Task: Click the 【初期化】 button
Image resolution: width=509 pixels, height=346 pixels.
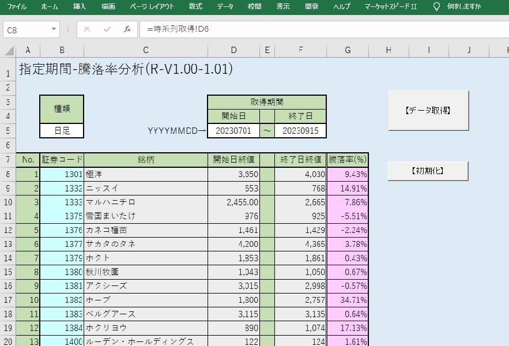Action: pyautogui.click(x=428, y=171)
